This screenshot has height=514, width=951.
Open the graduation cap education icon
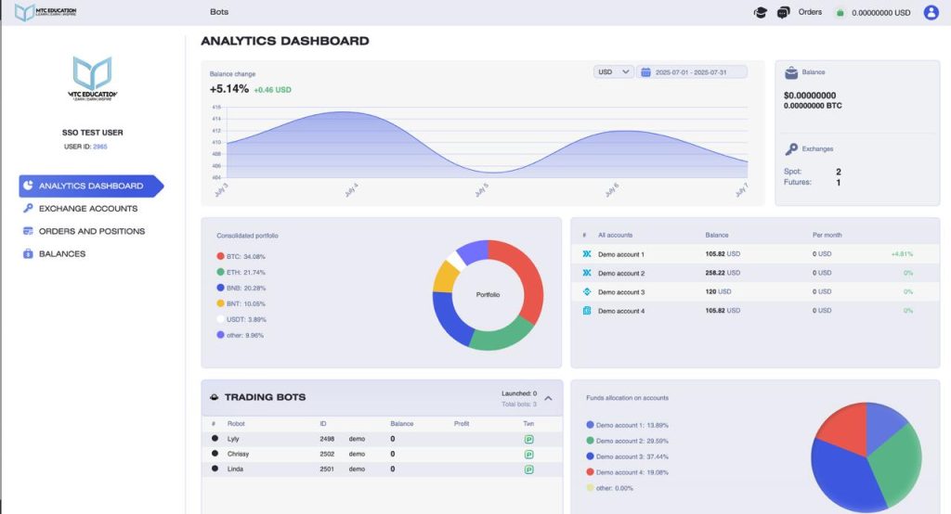click(760, 12)
